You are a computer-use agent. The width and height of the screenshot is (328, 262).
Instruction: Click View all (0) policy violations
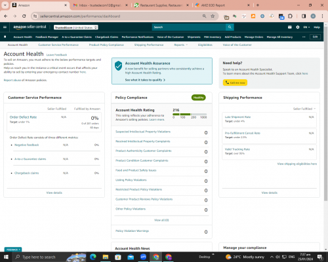coord(161,220)
